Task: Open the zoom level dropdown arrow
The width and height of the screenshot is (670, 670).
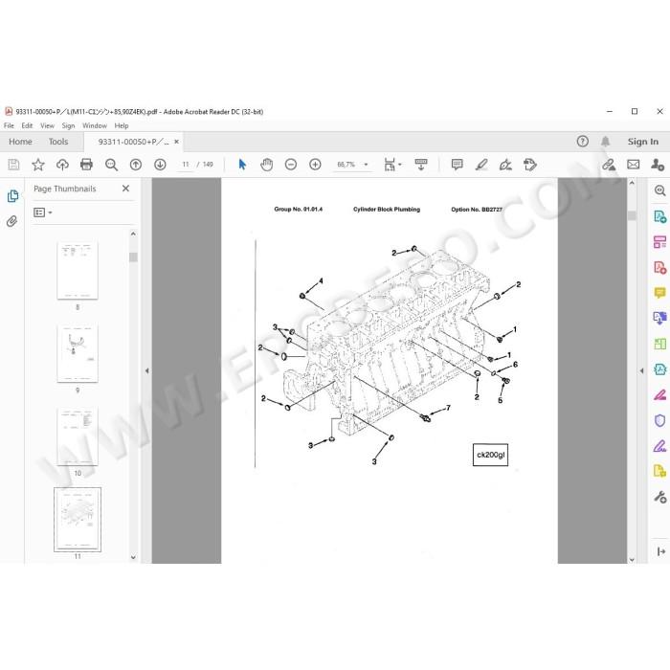Action: tap(366, 165)
